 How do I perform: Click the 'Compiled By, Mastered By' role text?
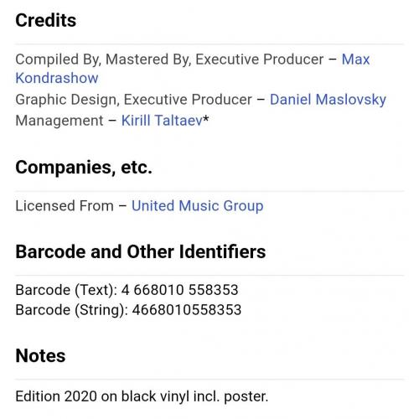pos(103,59)
